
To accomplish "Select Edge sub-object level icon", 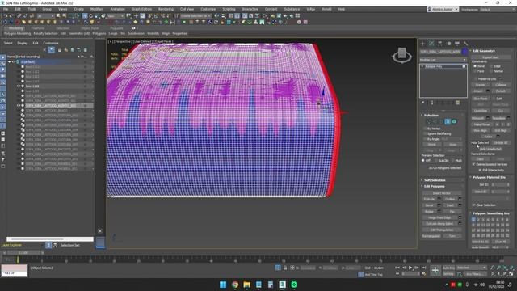I will (x=435, y=122).
